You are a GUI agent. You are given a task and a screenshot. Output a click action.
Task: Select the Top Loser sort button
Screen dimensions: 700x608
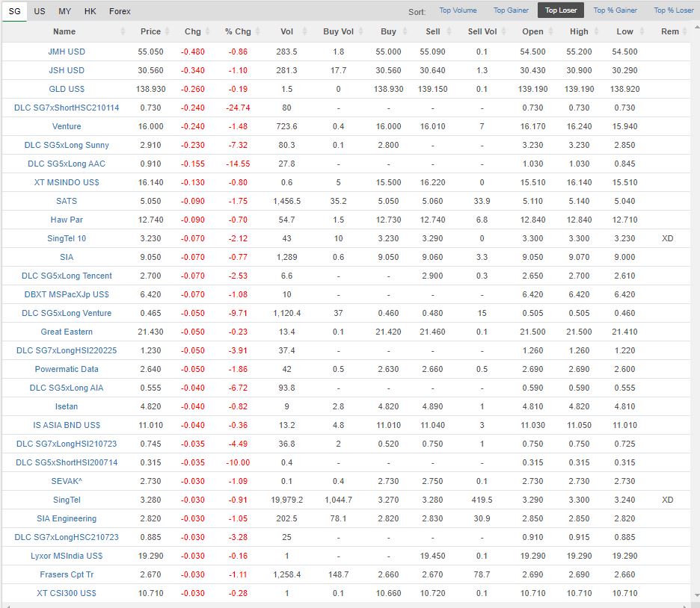pyautogui.click(x=561, y=10)
